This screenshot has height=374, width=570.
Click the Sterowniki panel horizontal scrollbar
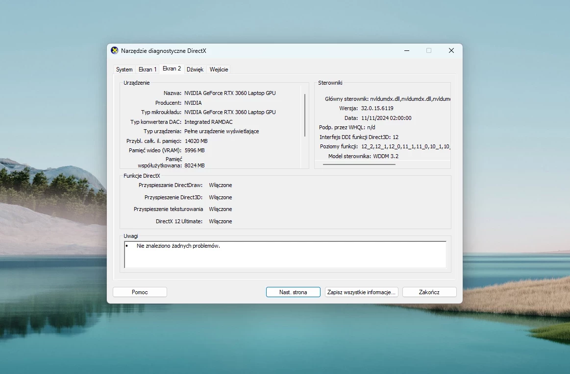point(359,164)
